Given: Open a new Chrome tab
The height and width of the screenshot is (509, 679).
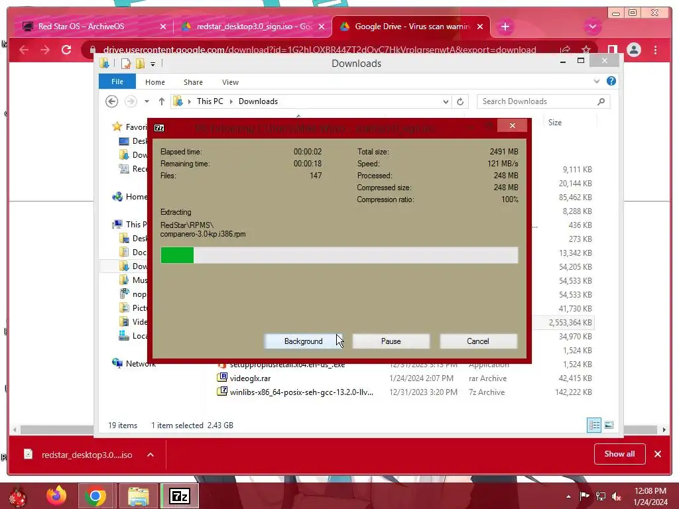Looking at the screenshot, I should pyautogui.click(x=505, y=27).
